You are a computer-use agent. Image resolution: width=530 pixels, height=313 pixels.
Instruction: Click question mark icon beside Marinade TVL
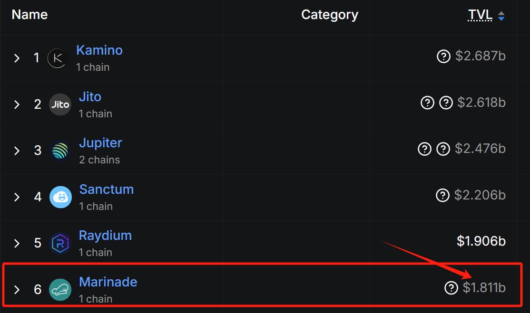point(451,288)
